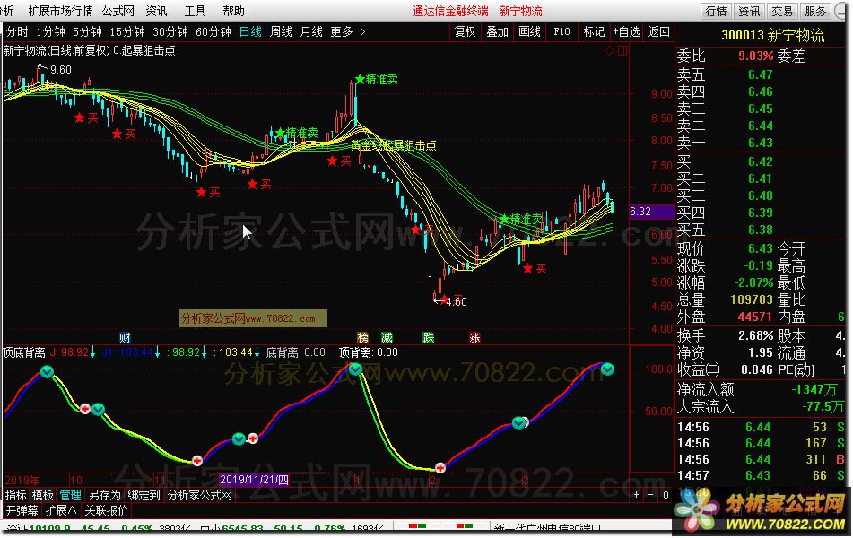The width and height of the screenshot is (853, 538).
Task: Switch to 60分钟 chart period
Action: [213, 32]
